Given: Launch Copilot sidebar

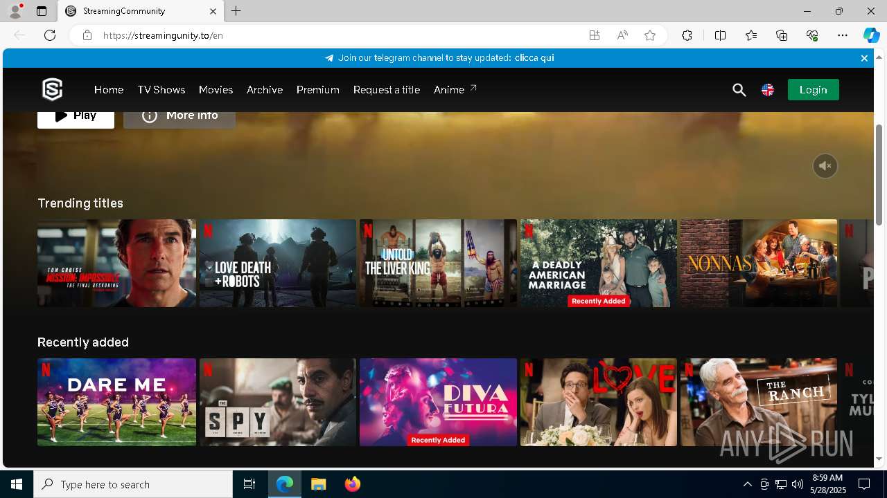Looking at the screenshot, I should (871, 35).
